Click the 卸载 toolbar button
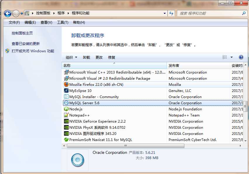 (87, 58)
